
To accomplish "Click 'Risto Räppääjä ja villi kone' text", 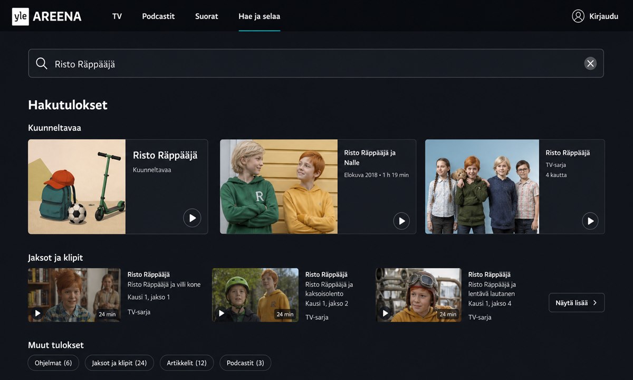I will coord(164,284).
